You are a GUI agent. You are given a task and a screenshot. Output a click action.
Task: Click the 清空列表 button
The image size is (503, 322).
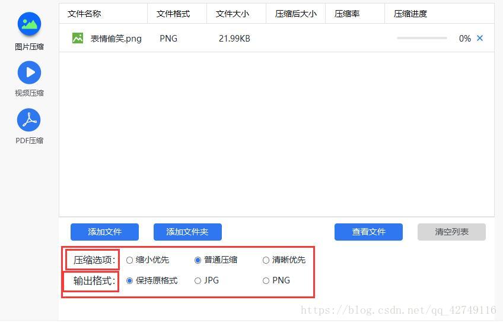tap(451, 232)
